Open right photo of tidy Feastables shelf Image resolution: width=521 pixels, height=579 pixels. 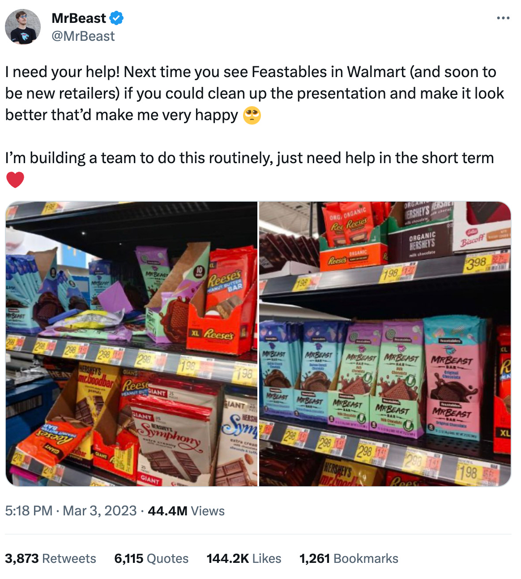tap(385, 344)
